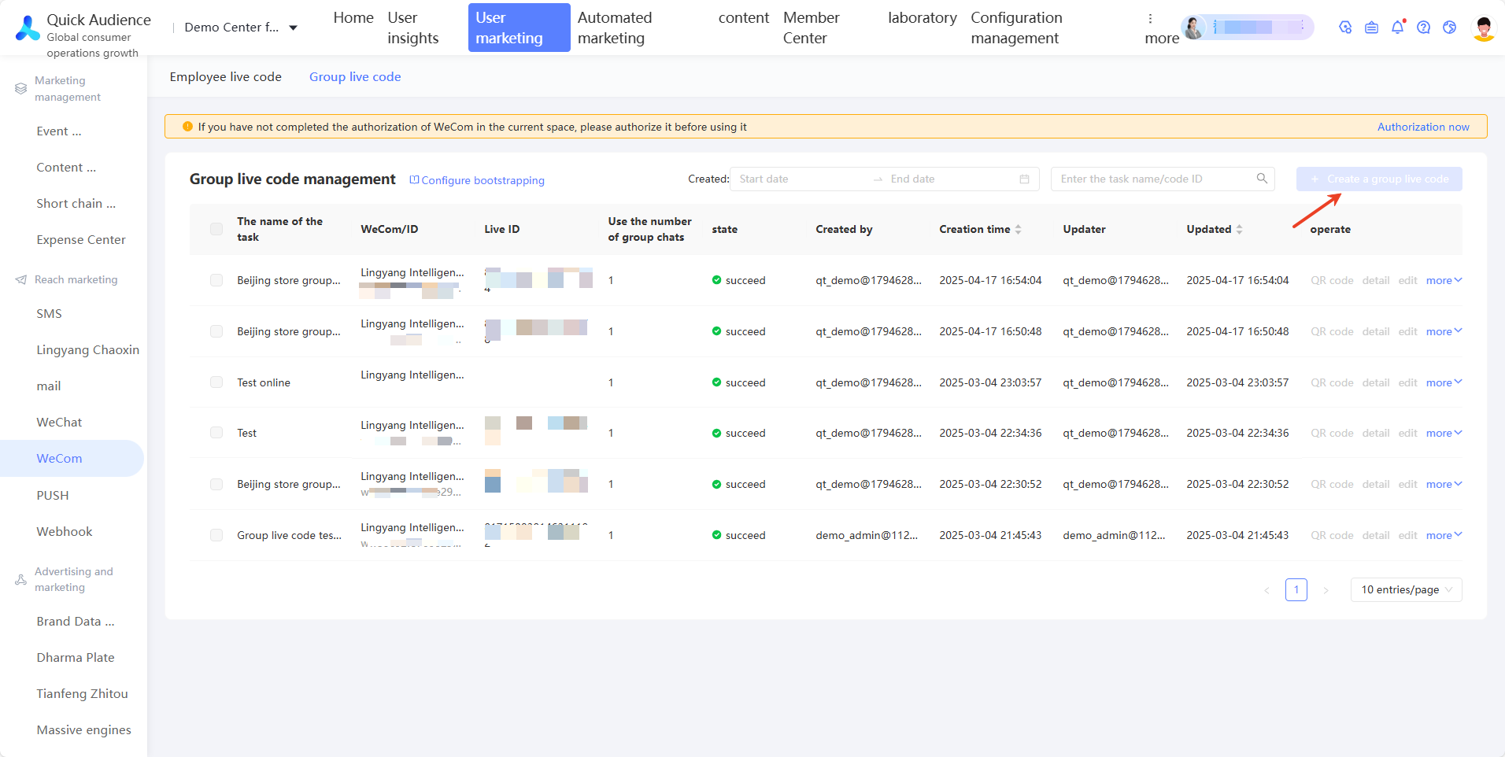Expand the 10 entries/page dropdown

pos(1406,589)
